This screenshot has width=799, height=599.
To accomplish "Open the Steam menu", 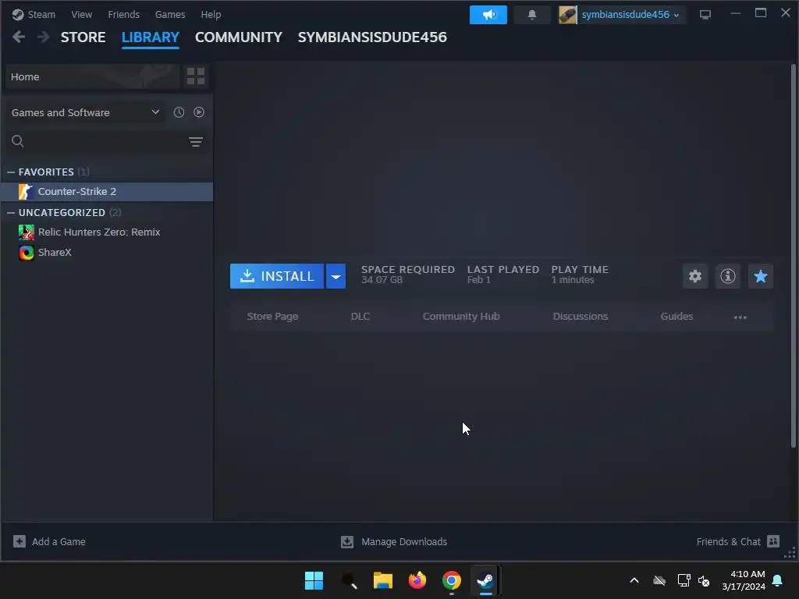I will (41, 14).
